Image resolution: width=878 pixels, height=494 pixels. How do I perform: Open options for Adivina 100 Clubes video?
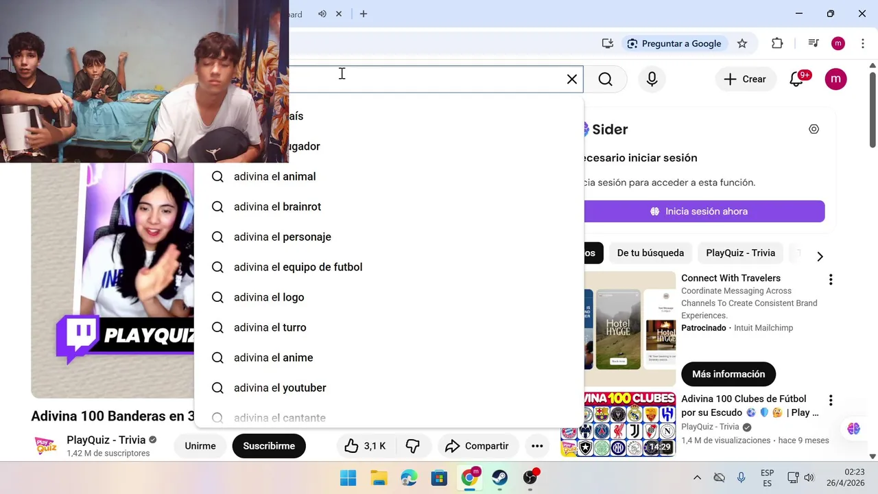tap(831, 400)
